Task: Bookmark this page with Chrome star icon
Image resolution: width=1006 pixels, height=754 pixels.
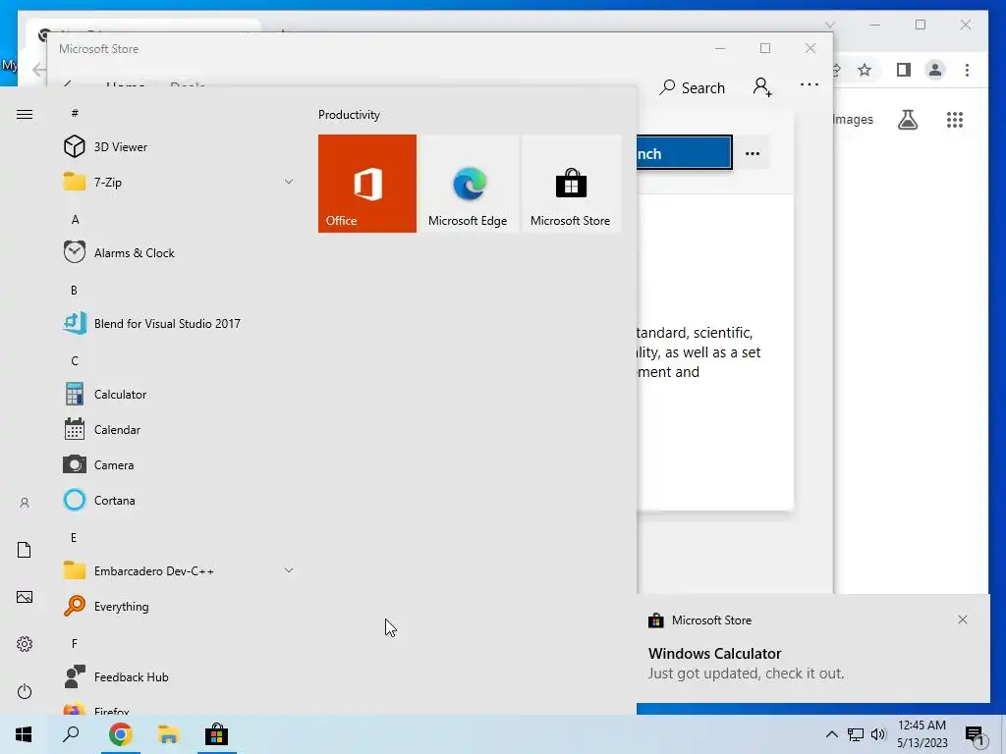Action: pyautogui.click(x=865, y=70)
